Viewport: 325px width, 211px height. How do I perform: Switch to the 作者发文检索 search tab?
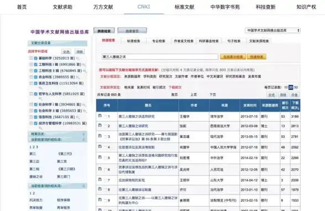click(184, 41)
